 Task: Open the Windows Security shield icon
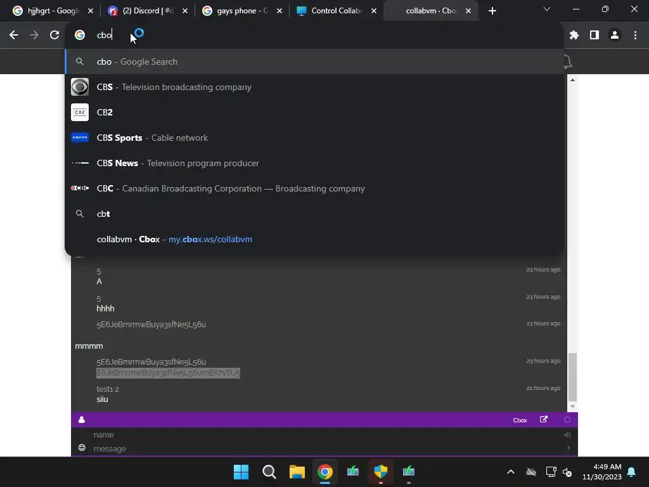point(380,472)
